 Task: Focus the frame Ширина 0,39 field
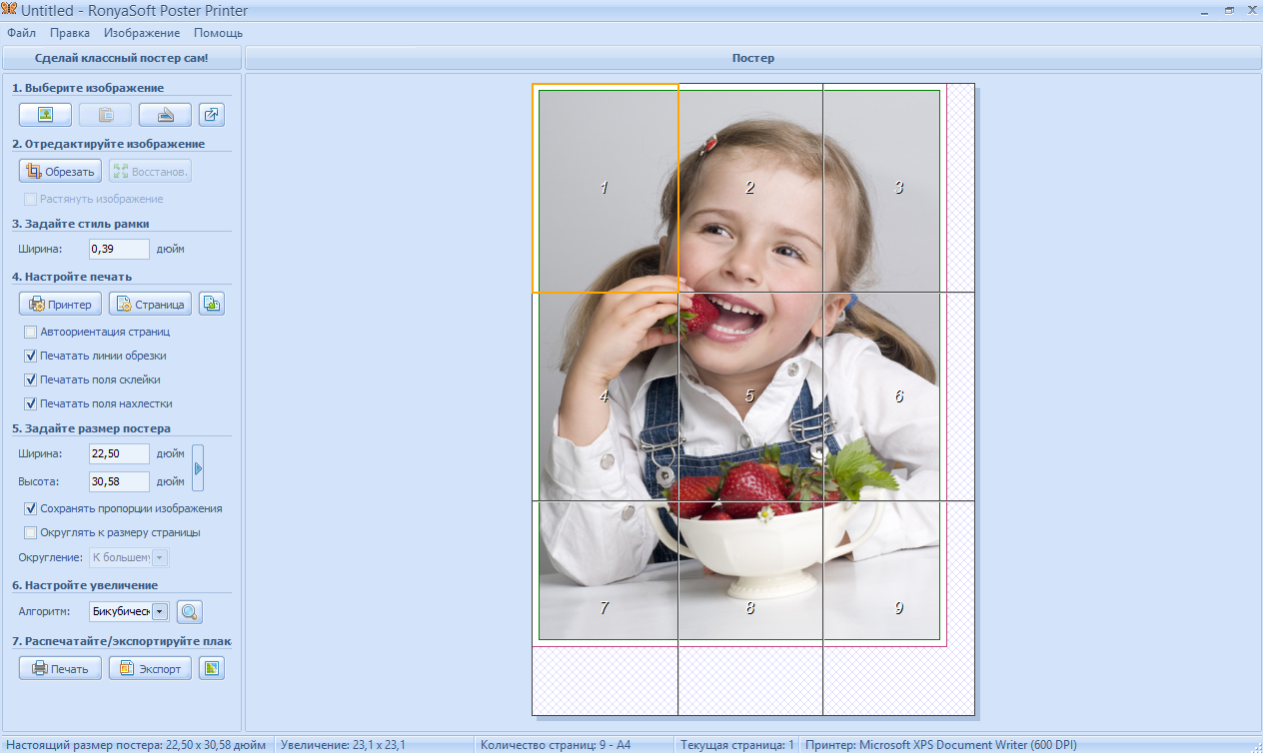pos(119,249)
